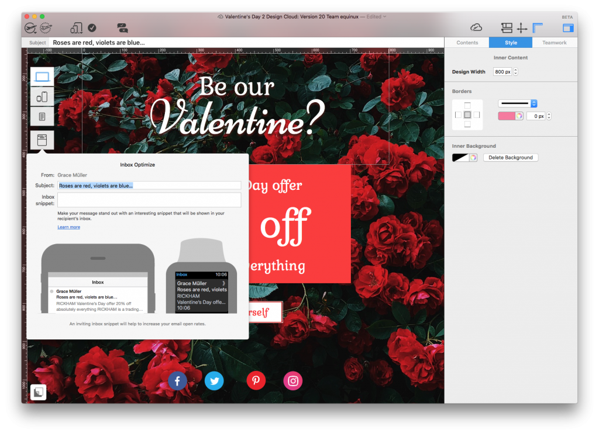
Task: Click the Subject field in Inbox Optimize
Action: pos(149,186)
